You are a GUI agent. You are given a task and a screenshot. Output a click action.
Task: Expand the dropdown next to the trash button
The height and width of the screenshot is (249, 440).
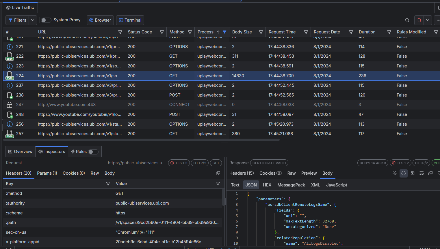point(428,20)
